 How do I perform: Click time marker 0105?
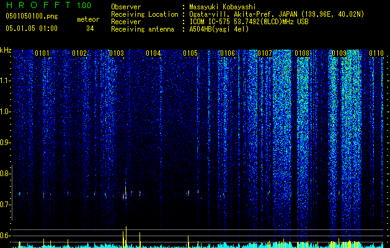[190, 53]
